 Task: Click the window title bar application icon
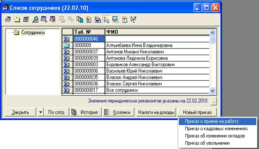coord(5,8)
